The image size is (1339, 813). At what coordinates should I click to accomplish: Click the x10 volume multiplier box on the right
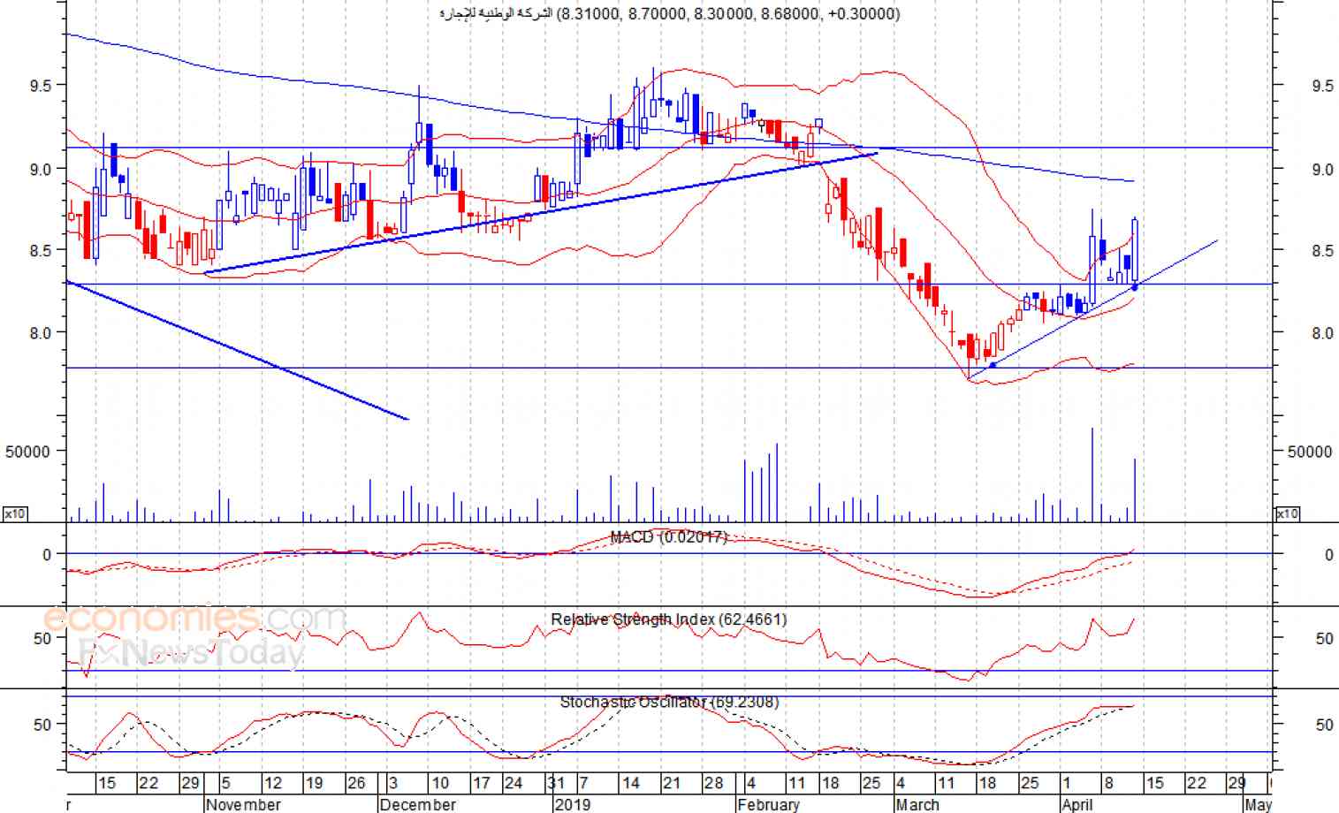point(1288,513)
